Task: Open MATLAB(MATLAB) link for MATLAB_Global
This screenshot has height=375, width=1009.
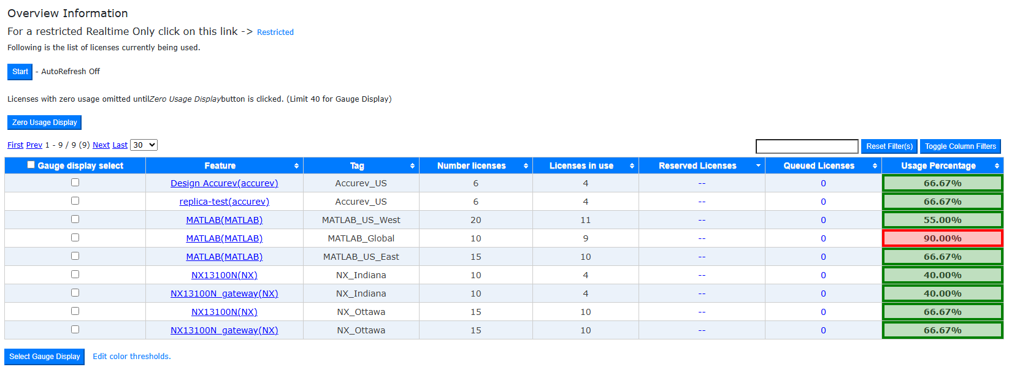Action: point(224,238)
